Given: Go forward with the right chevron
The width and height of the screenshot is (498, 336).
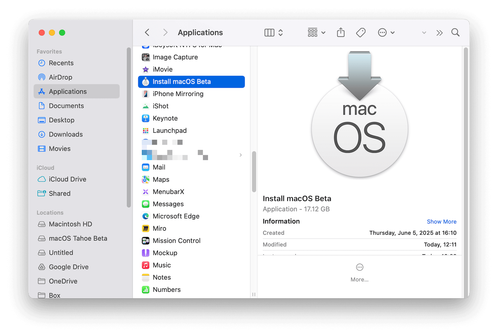Looking at the screenshot, I should pyautogui.click(x=165, y=32).
